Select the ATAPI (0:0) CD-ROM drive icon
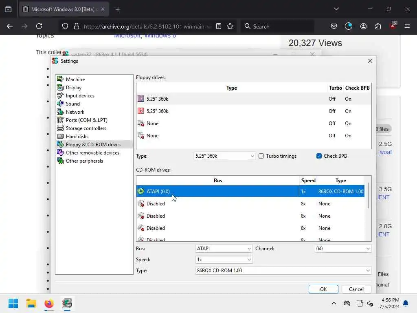 (140, 191)
